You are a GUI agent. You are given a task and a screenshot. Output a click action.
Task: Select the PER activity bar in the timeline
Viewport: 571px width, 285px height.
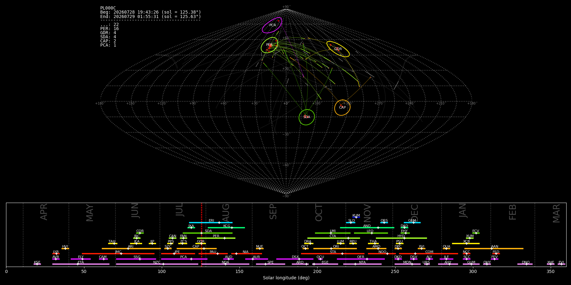(x=216, y=238)
